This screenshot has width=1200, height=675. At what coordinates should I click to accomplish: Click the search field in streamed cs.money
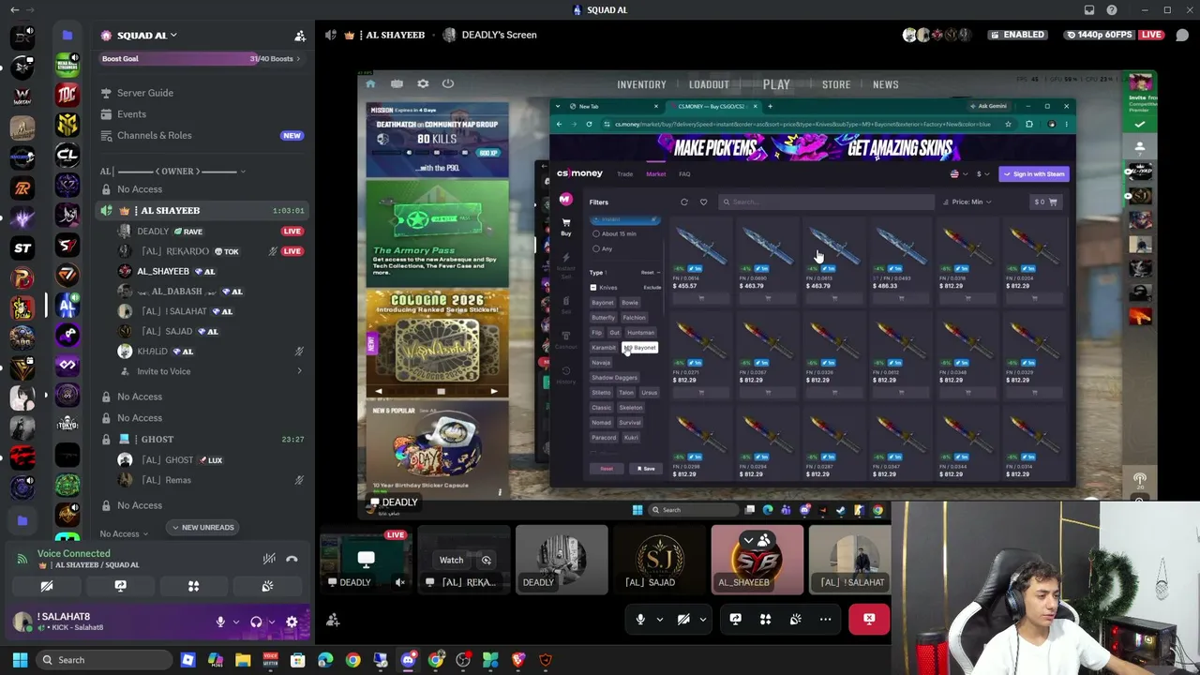827,202
